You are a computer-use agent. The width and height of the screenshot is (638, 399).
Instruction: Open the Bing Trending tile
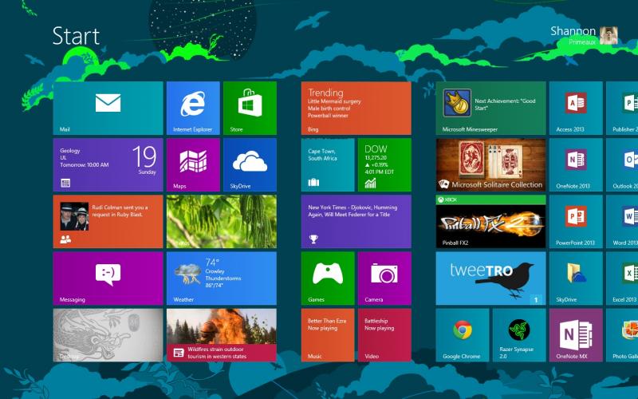click(356, 108)
